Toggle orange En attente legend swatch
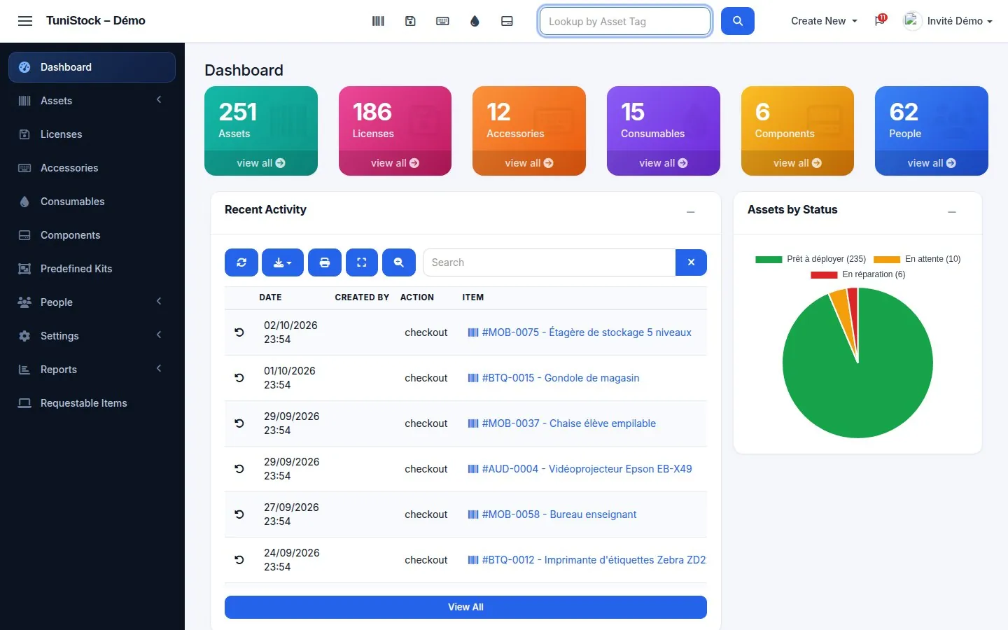 coord(887,259)
